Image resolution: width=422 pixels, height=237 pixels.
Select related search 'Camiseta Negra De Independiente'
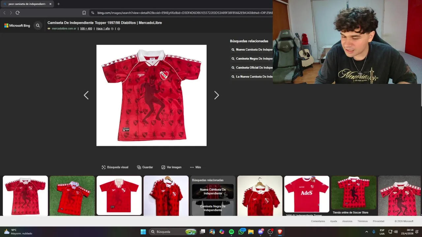click(x=252, y=59)
